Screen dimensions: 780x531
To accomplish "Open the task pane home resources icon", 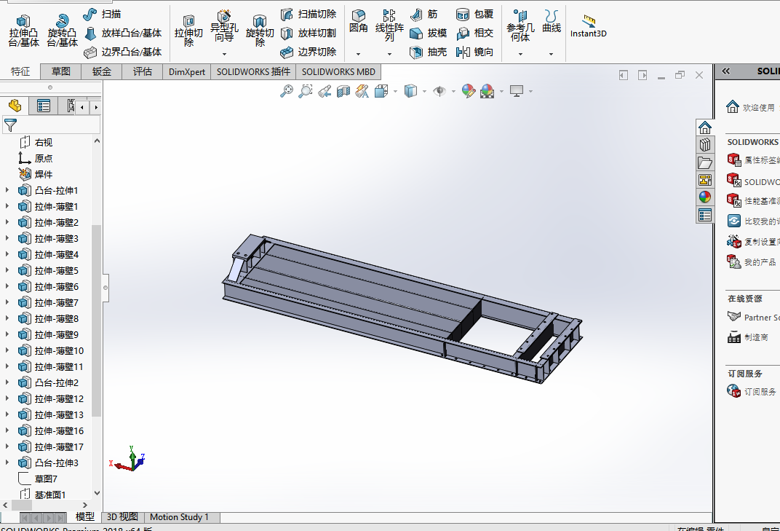I will (x=705, y=128).
